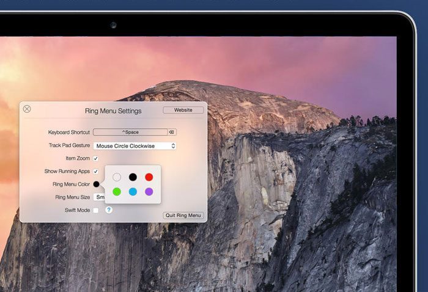Clear the keyboard shortcut with delete icon
The image size is (428, 292).
tap(171, 132)
